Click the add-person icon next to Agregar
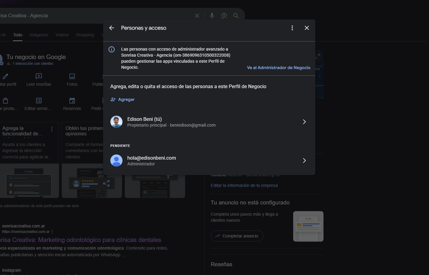This screenshot has width=429, height=275. click(x=113, y=99)
